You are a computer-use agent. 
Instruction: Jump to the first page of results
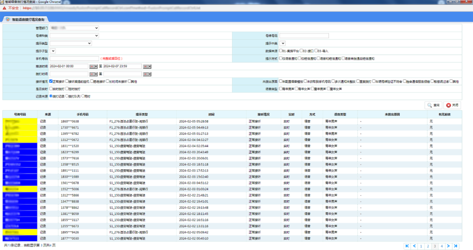(407, 246)
